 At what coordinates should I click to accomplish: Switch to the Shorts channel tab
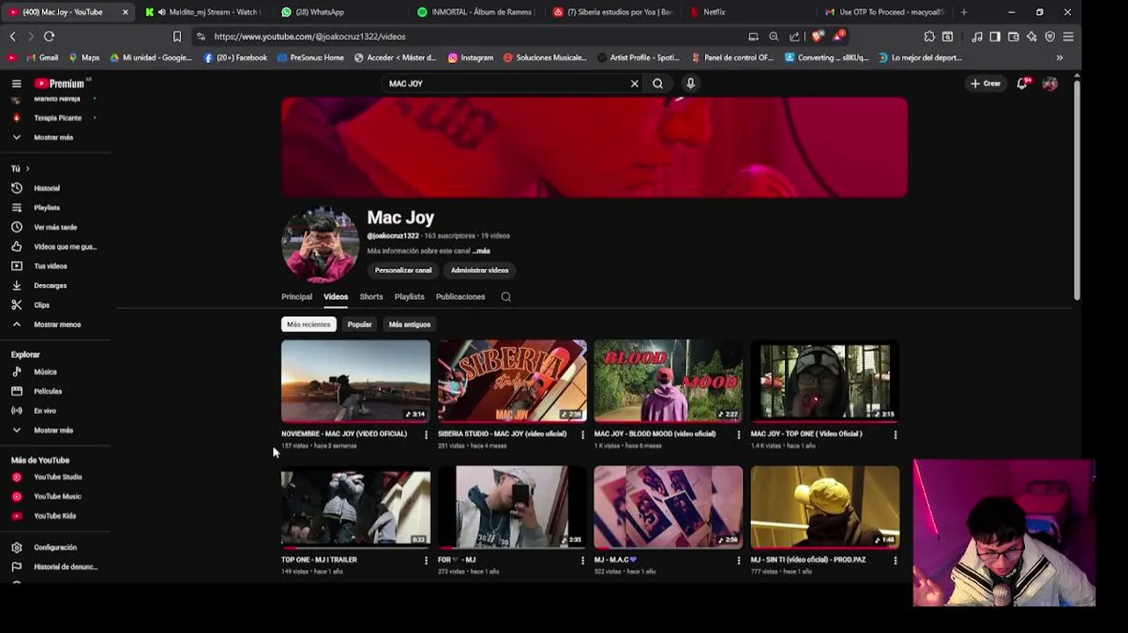coord(371,296)
